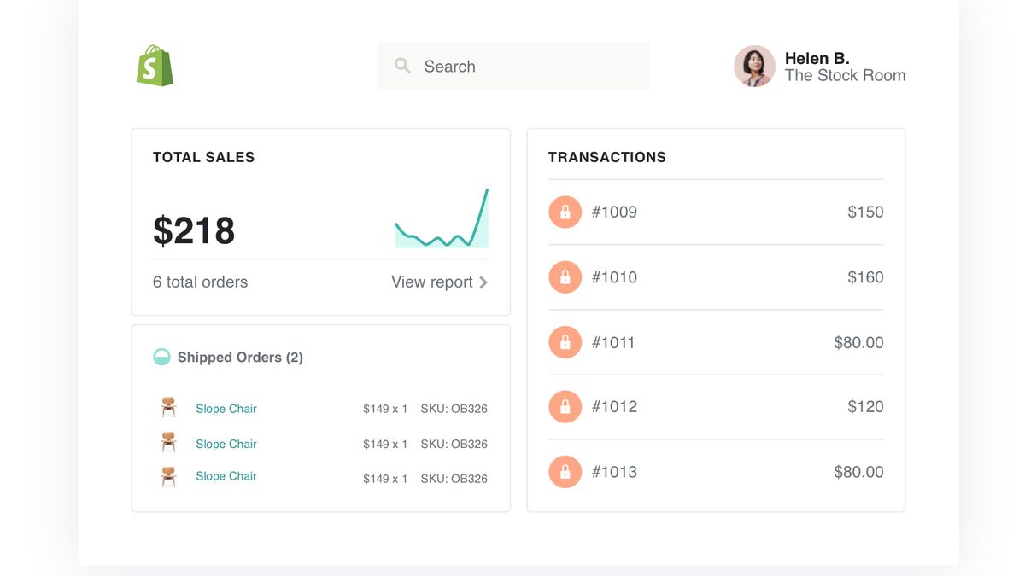1025x576 pixels.
Task: Click the magnifying glass search icon
Action: point(401,66)
